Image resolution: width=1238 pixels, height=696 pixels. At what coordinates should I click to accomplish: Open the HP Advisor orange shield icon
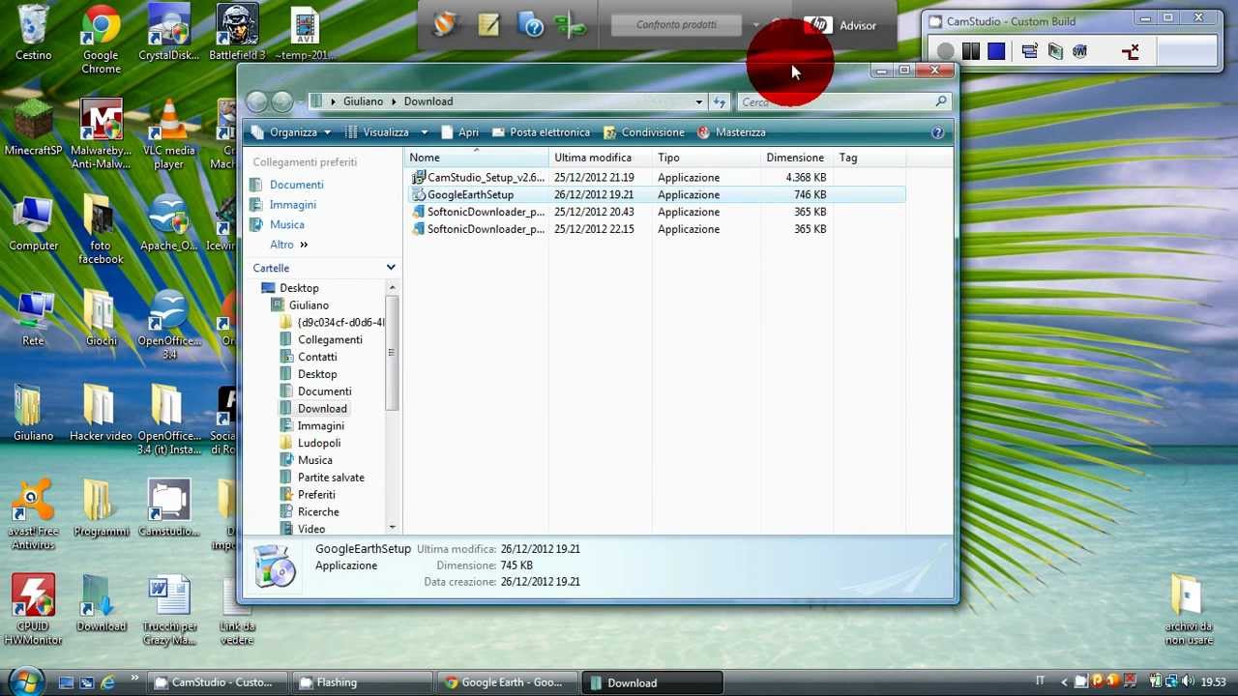445,25
